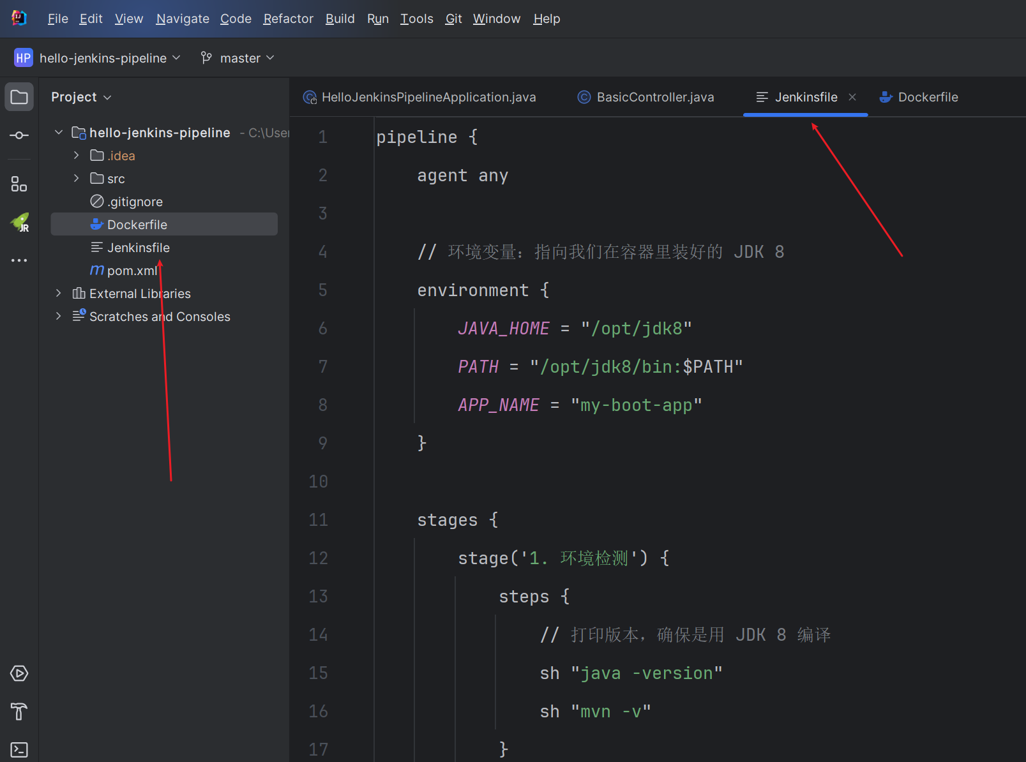1026x762 pixels.
Task: Place cursor on 'agent any' line
Action: [463, 176]
